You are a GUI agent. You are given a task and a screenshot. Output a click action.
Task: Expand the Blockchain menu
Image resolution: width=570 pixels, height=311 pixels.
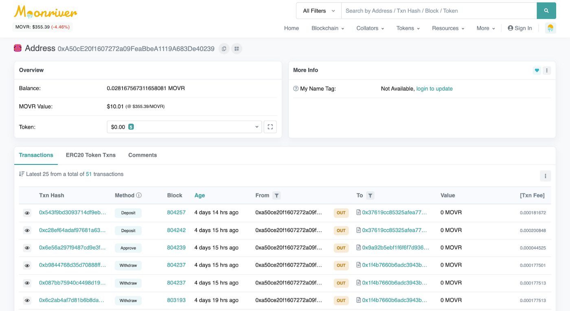click(328, 28)
